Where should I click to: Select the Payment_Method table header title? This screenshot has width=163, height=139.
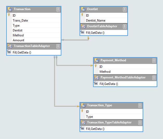[113, 60]
